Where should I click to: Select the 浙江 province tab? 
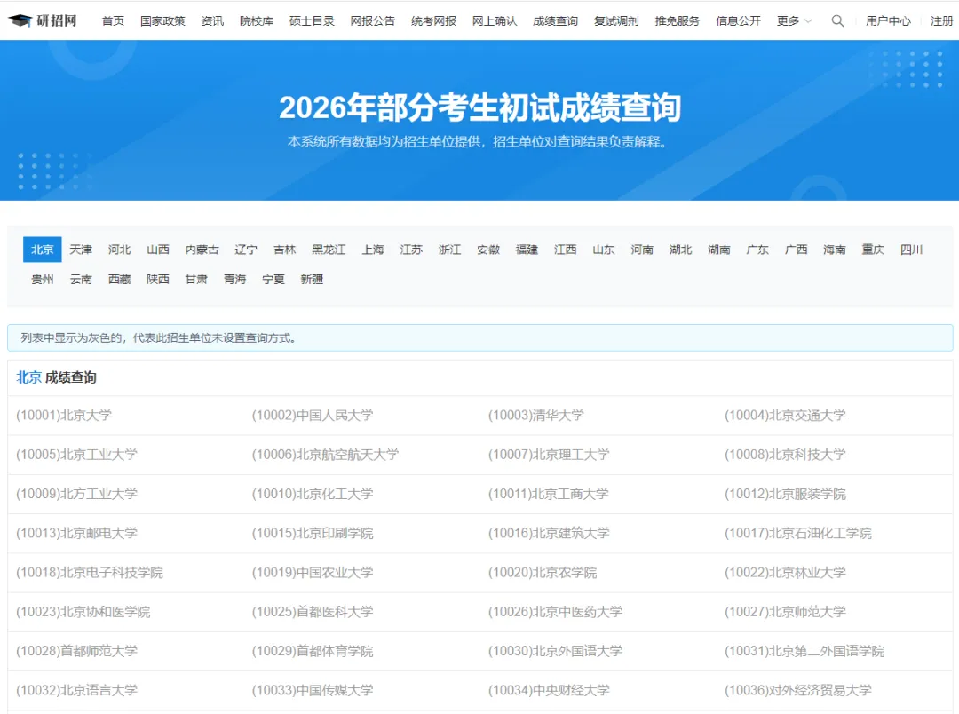449,249
